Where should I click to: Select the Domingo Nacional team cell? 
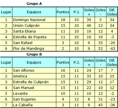(x=34, y=20)
